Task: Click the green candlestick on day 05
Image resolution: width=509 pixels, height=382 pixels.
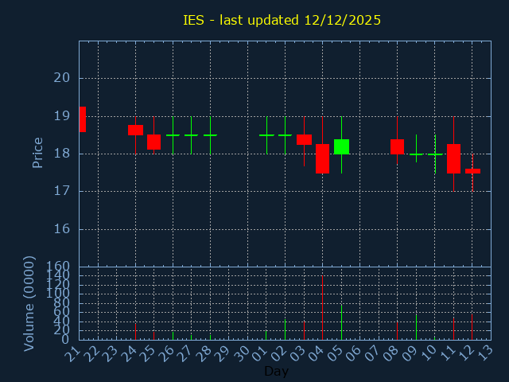Action: click(341, 146)
